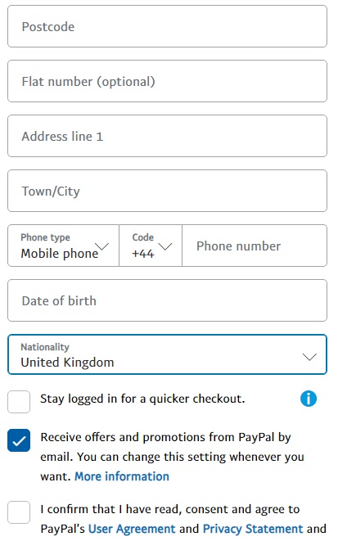
Task: Check the I confirm agreement checkbox
Action: [x=19, y=512]
